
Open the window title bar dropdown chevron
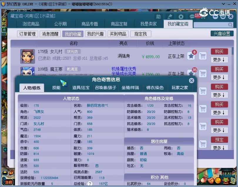(x=223, y=4)
